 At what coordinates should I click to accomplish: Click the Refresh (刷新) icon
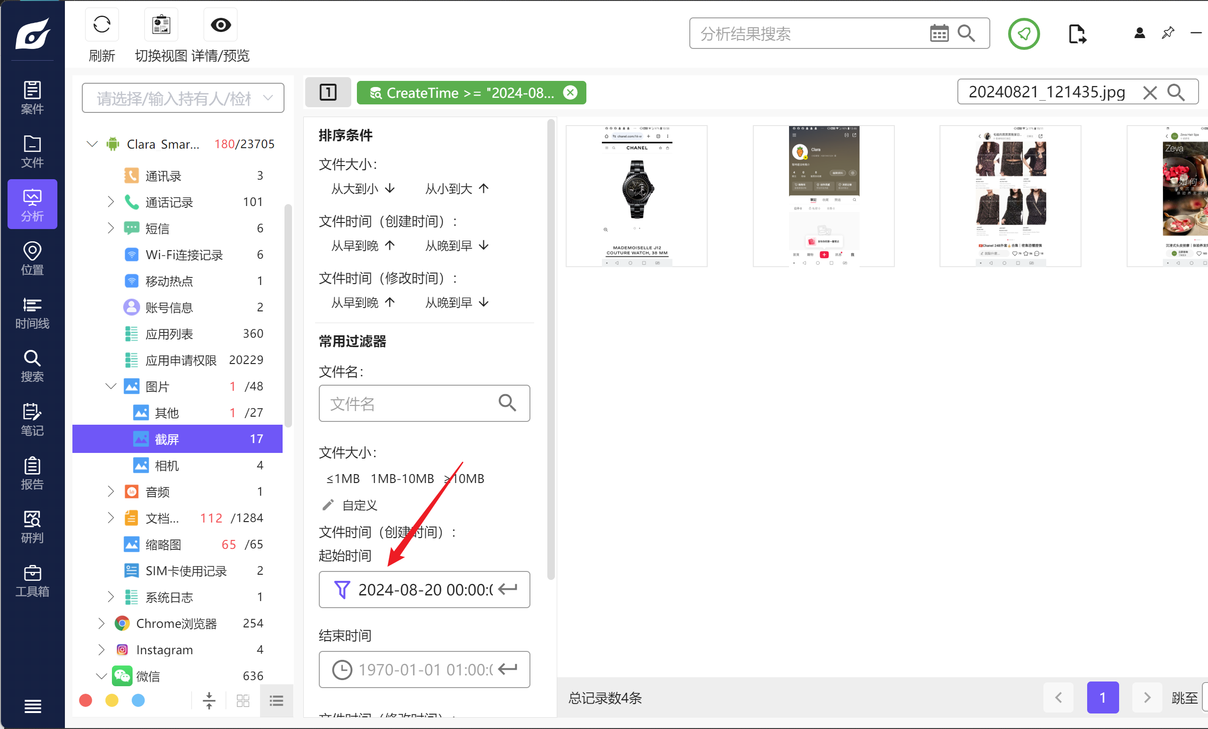pyautogui.click(x=102, y=25)
